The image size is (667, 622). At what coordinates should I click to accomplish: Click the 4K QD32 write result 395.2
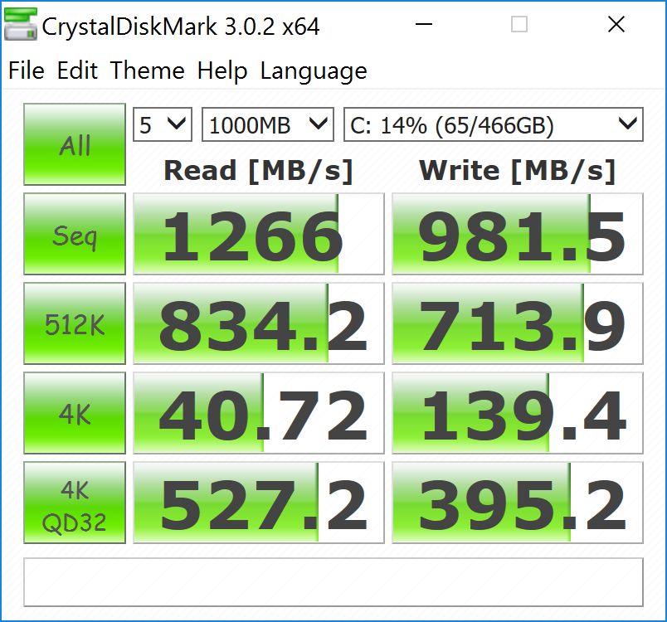tap(518, 503)
